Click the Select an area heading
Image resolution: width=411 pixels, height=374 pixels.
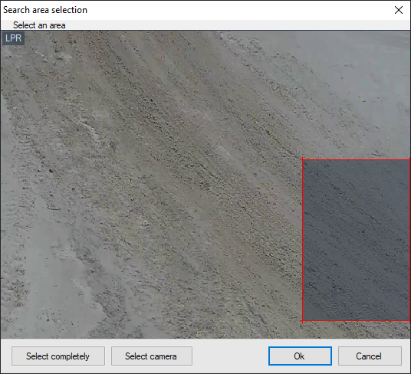coord(39,25)
